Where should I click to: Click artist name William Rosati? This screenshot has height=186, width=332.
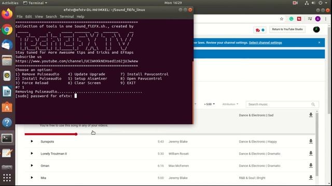click(178, 153)
